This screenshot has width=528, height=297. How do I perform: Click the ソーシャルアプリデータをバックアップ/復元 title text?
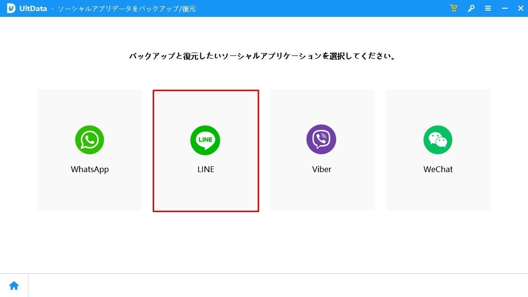coord(127,9)
